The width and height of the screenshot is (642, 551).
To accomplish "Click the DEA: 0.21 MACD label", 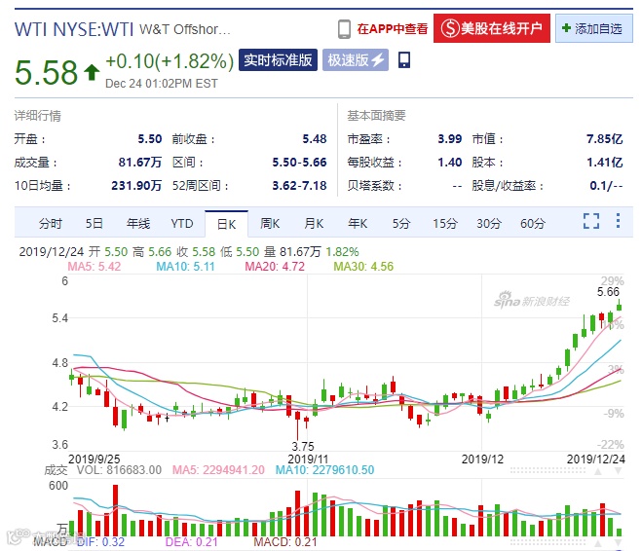I will click(x=191, y=542).
